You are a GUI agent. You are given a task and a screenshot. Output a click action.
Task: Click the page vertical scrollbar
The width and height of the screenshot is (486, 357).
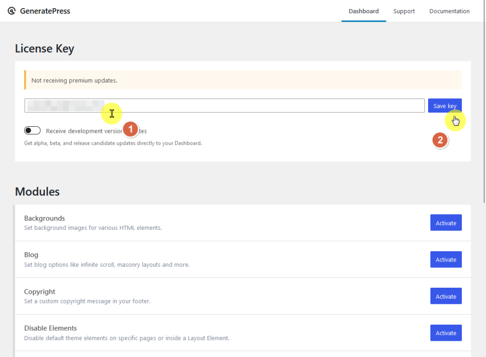click(484, 102)
